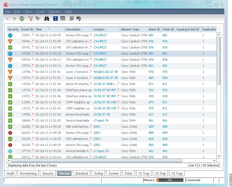Open the Tools menu
Image resolution: width=232 pixels, height=187 pixels.
(x=41, y=12)
